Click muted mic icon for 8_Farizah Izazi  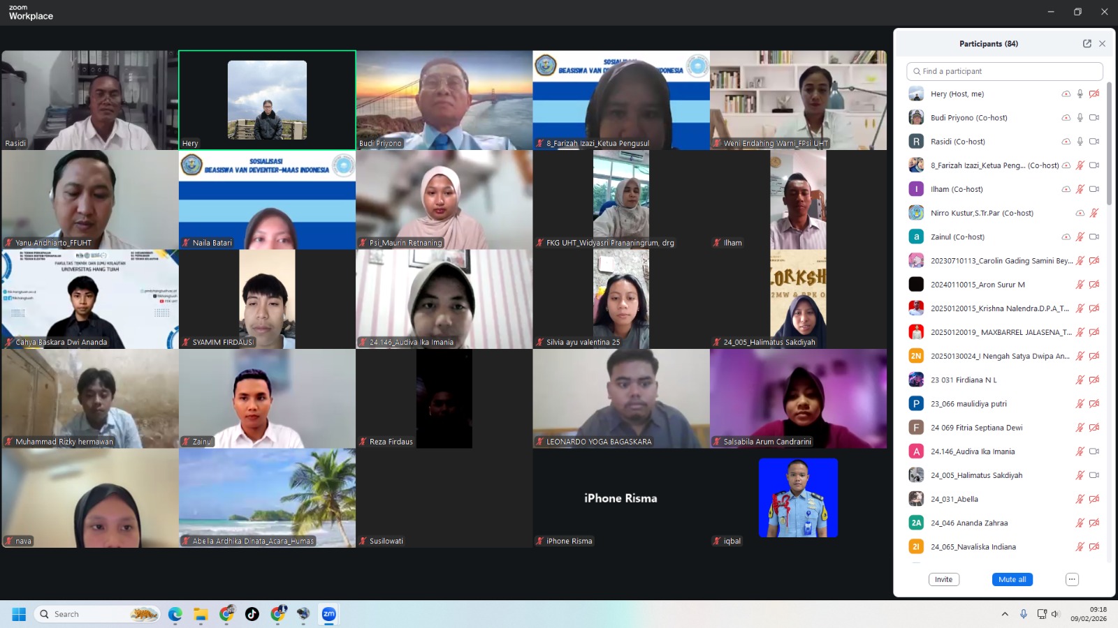(x=1080, y=165)
